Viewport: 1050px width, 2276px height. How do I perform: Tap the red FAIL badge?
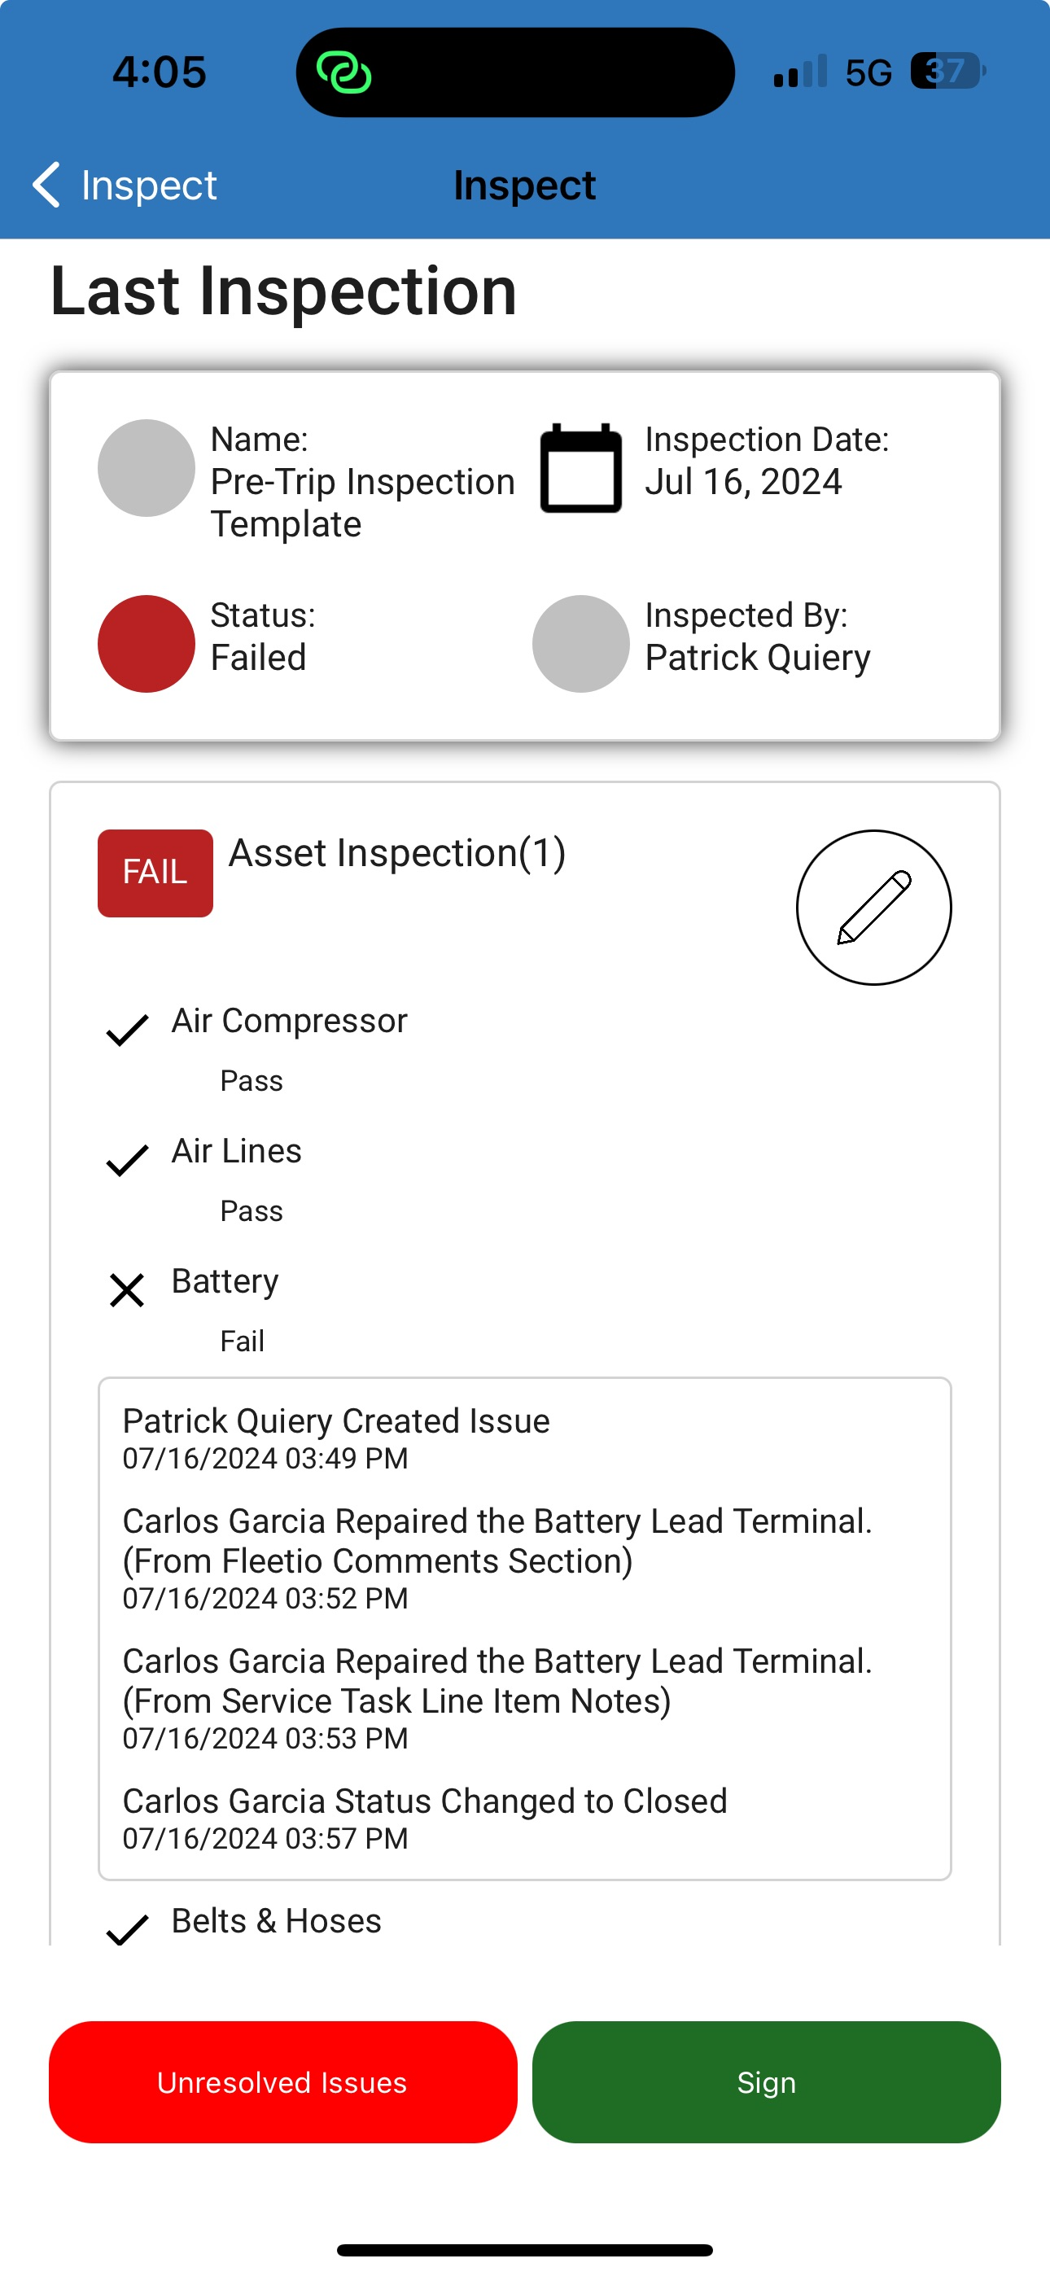[x=155, y=873]
